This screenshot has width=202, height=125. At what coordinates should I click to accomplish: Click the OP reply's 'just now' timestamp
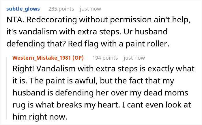(134, 58)
